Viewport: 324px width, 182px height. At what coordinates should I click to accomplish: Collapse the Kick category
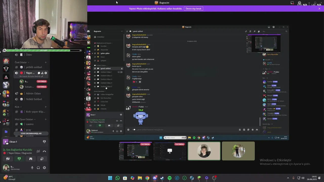click(18, 107)
